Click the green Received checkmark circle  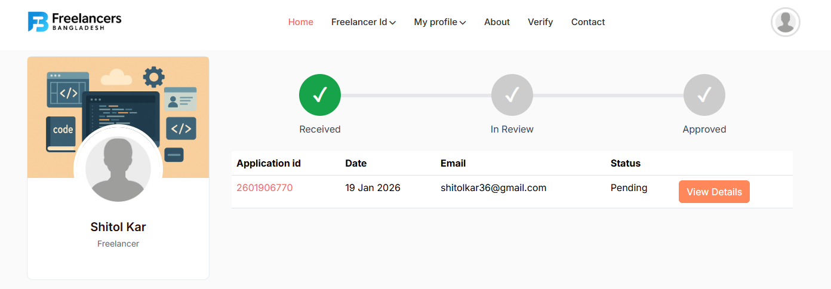pyautogui.click(x=320, y=95)
